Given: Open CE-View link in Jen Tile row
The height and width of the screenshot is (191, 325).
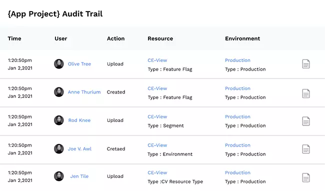Looking at the screenshot, I should (157, 172).
